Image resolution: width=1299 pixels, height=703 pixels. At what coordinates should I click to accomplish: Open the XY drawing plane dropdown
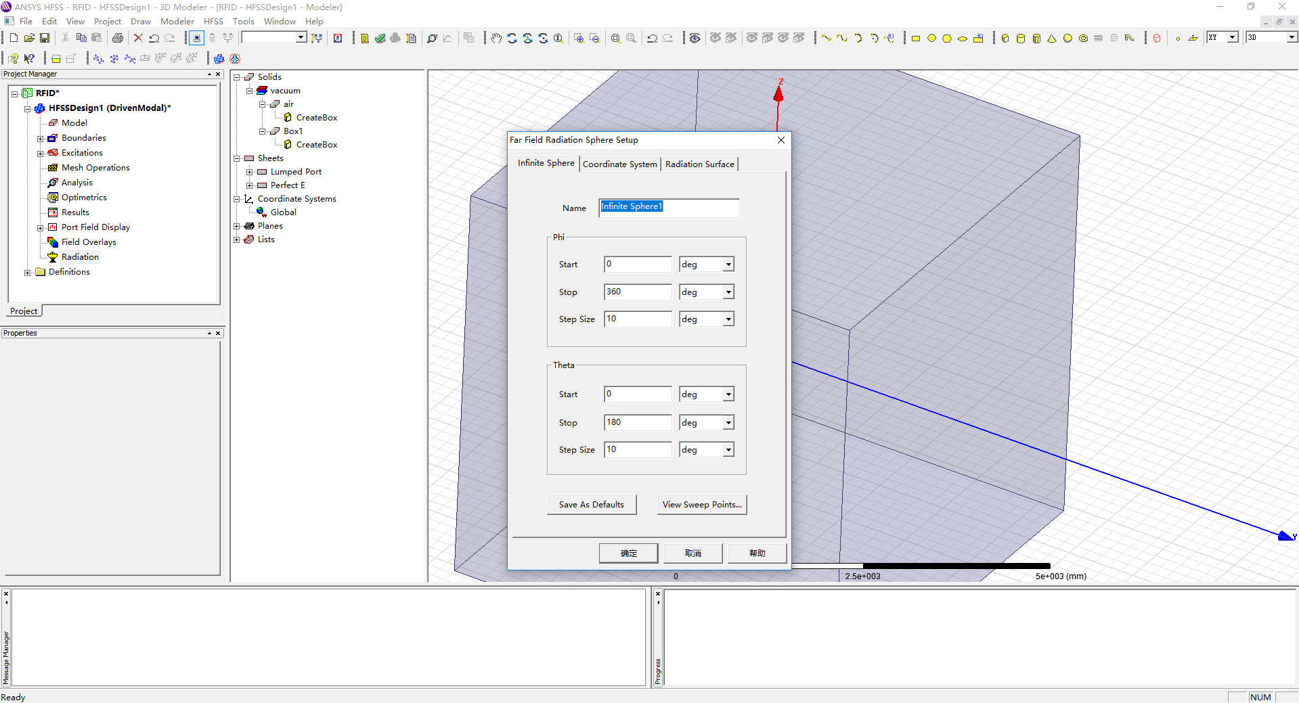tap(1233, 37)
